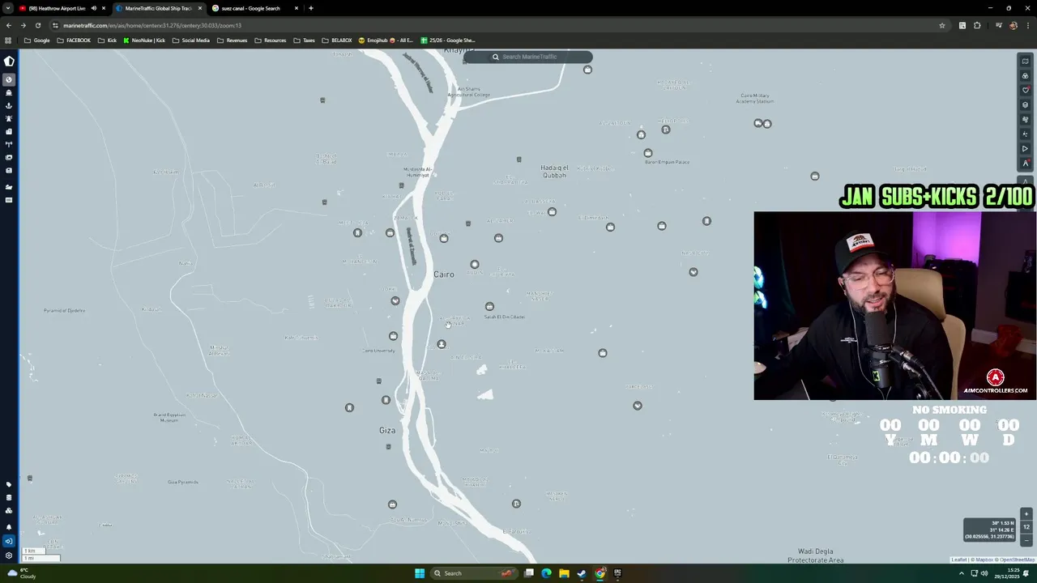Select map marker above Cairo University label
1037x583 pixels.
point(393,336)
